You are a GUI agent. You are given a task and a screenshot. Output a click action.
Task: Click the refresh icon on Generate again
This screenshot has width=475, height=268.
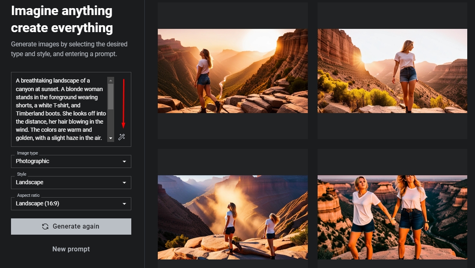tap(45, 227)
